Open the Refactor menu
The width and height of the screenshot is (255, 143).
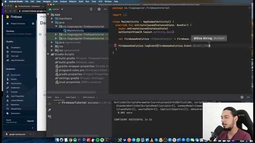73,2
